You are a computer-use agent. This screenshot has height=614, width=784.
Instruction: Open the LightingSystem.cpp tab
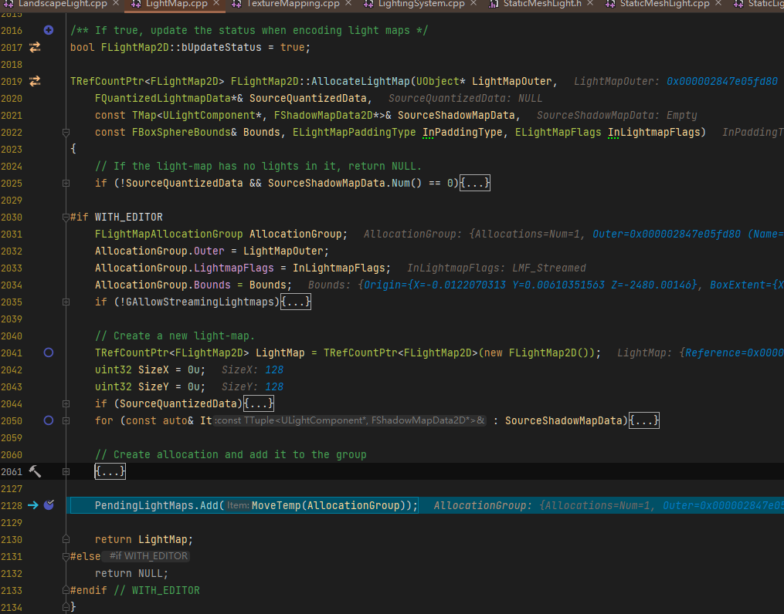[x=422, y=4]
